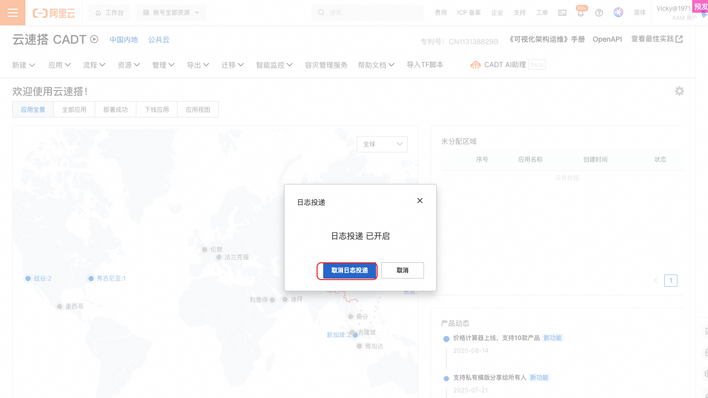Switch to 部署成功 tab

click(x=116, y=109)
